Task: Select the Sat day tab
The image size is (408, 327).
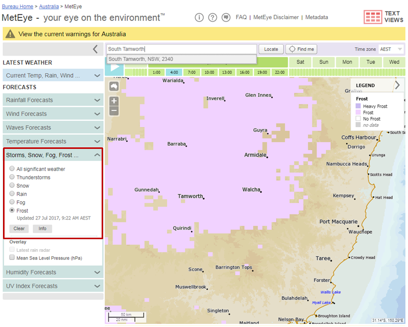Action: click(x=300, y=62)
